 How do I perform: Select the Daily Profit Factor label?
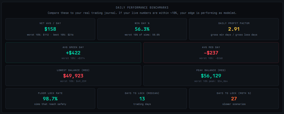(234, 23)
